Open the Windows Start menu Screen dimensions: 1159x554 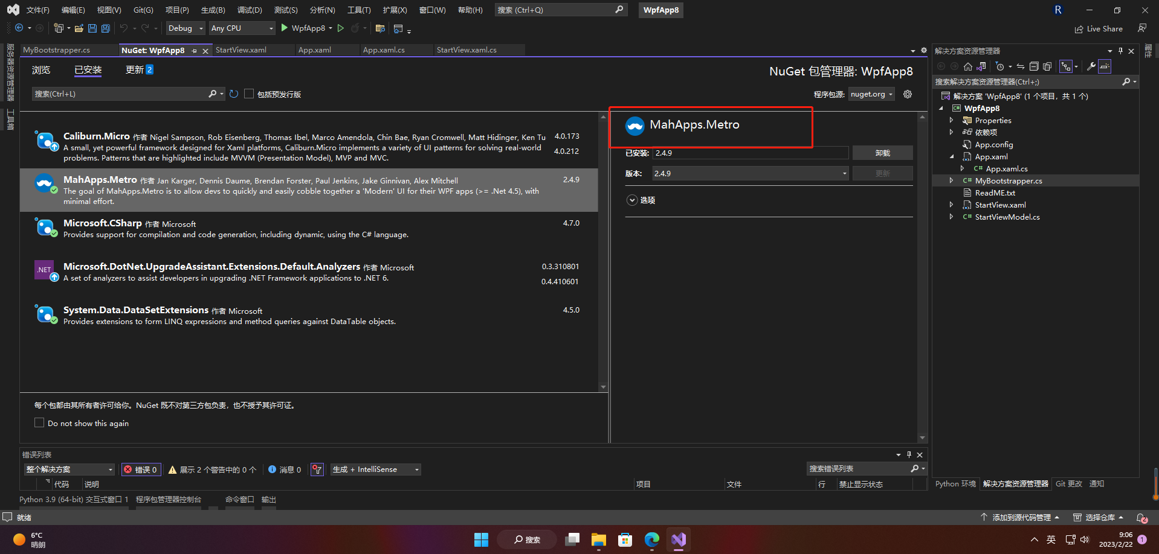coord(481,540)
